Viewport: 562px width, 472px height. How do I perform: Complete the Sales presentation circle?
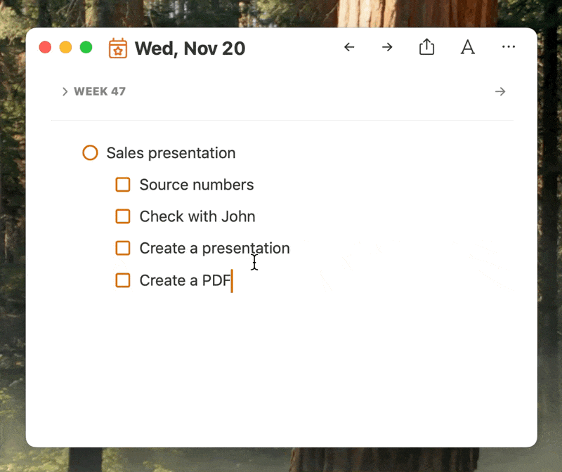pos(90,152)
